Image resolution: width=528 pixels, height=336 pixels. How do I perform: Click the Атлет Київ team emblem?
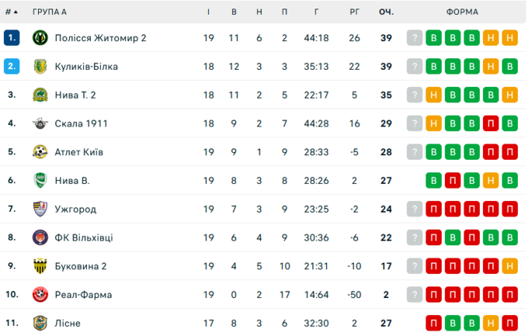pyautogui.click(x=40, y=152)
